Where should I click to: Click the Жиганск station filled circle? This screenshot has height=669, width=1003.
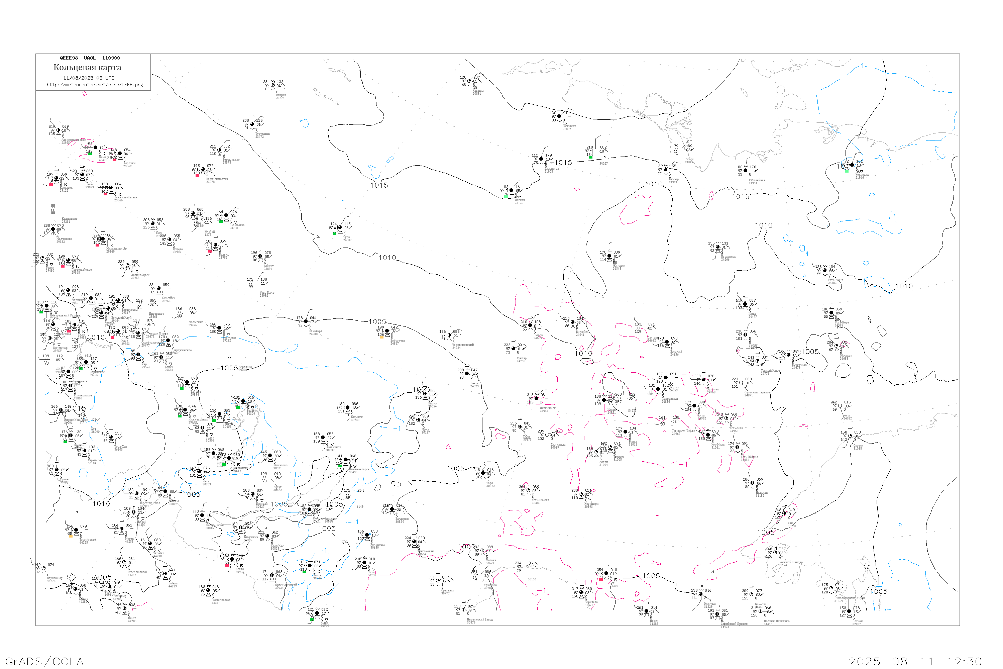(609, 256)
